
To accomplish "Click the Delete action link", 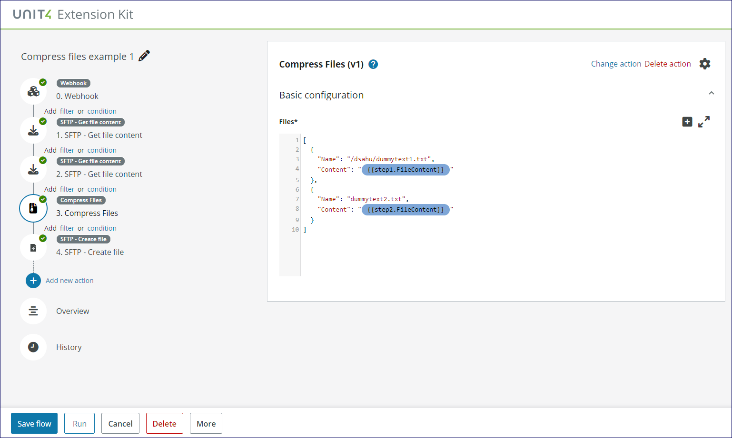I will (x=668, y=63).
